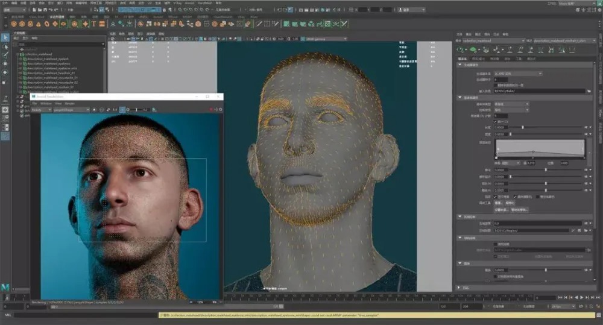Toggle the checkbox beneath the noise slider
603x325 pixels.
495,276
